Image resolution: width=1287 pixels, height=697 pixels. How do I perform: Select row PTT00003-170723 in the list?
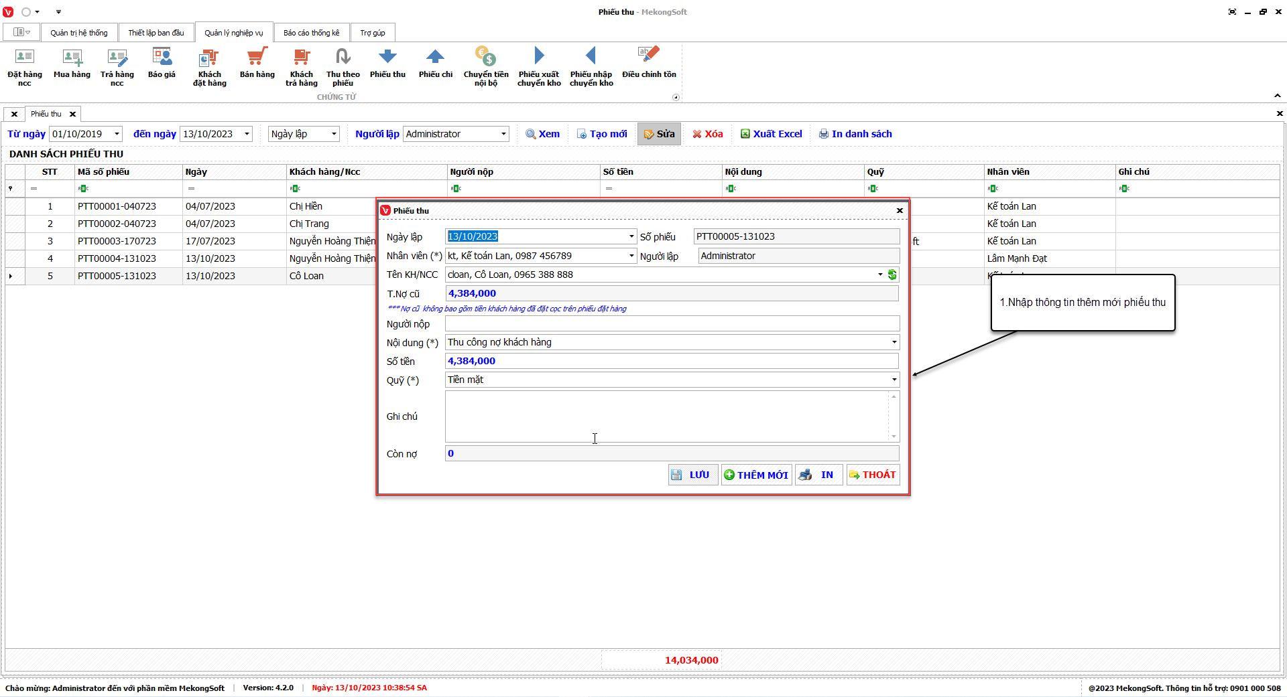[x=117, y=241]
